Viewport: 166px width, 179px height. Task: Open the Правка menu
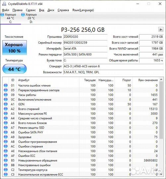click(x=17, y=10)
